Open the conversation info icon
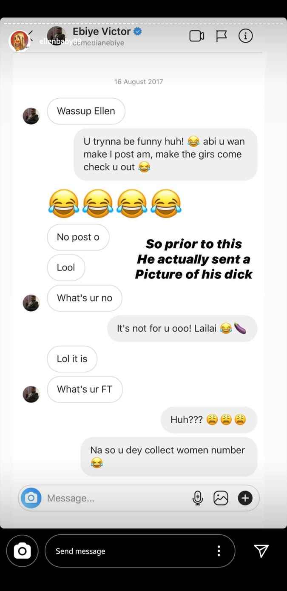The height and width of the screenshot is (591, 287). tap(246, 36)
